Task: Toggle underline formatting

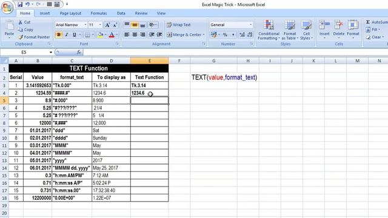Action: click(x=74, y=35)
